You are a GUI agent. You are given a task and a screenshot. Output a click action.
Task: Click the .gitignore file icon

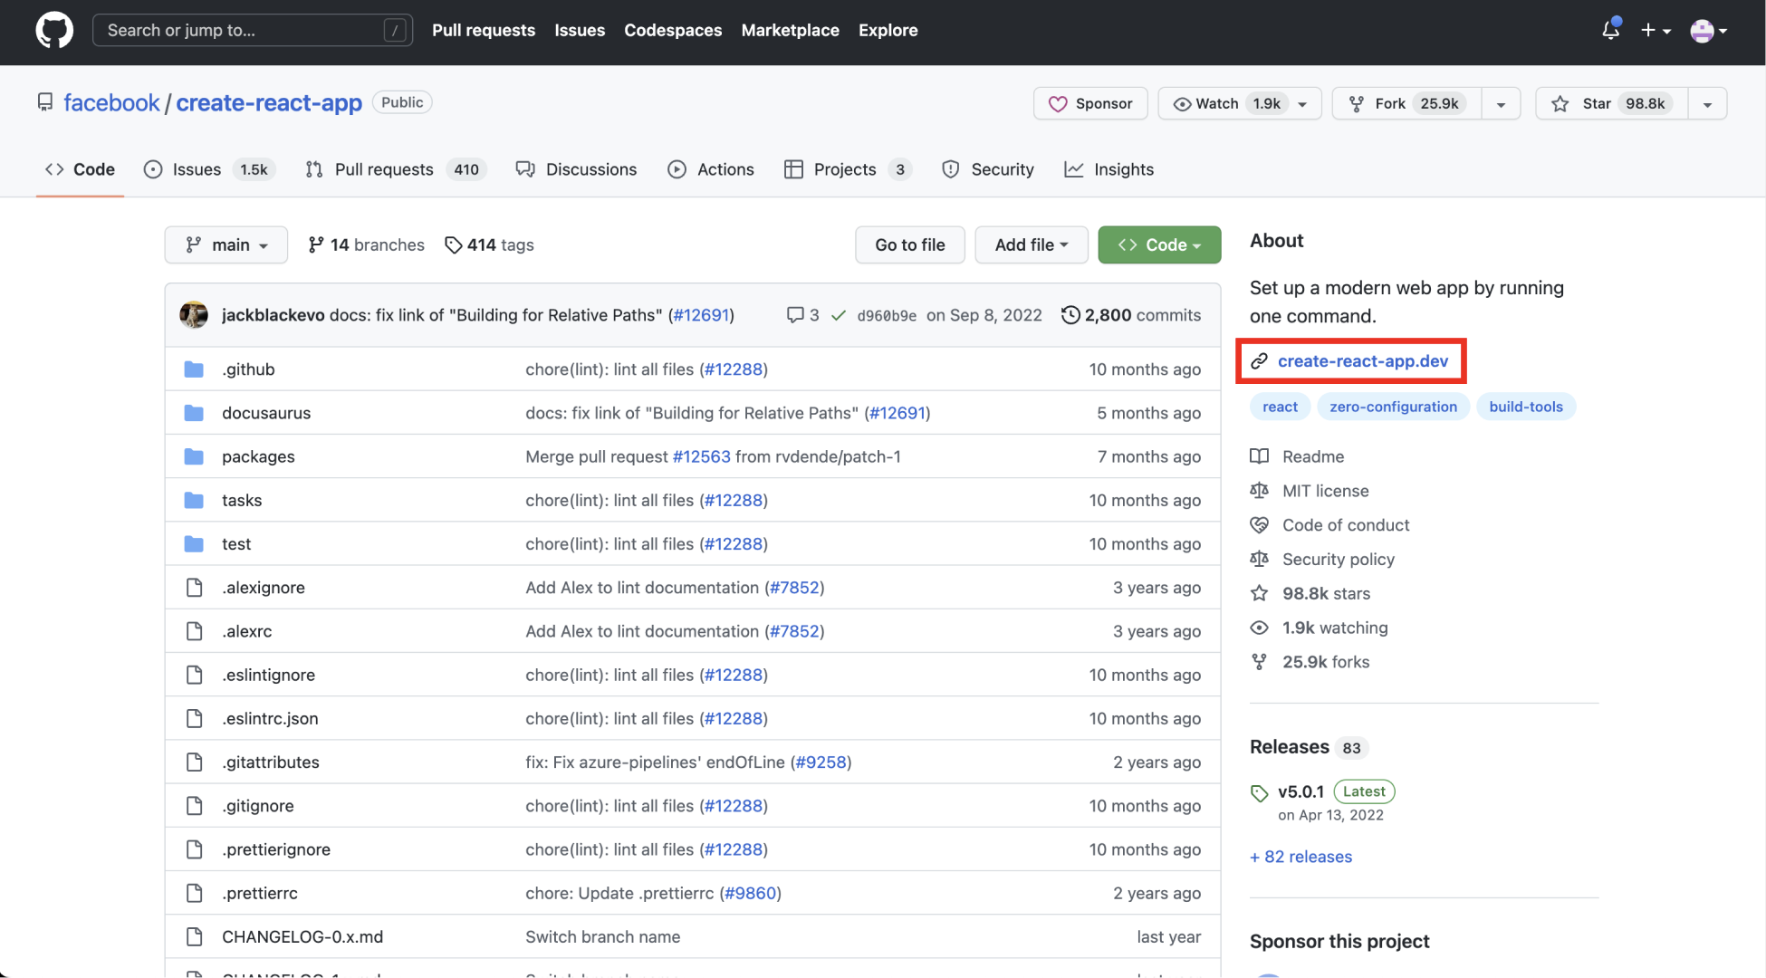[194, 806]
